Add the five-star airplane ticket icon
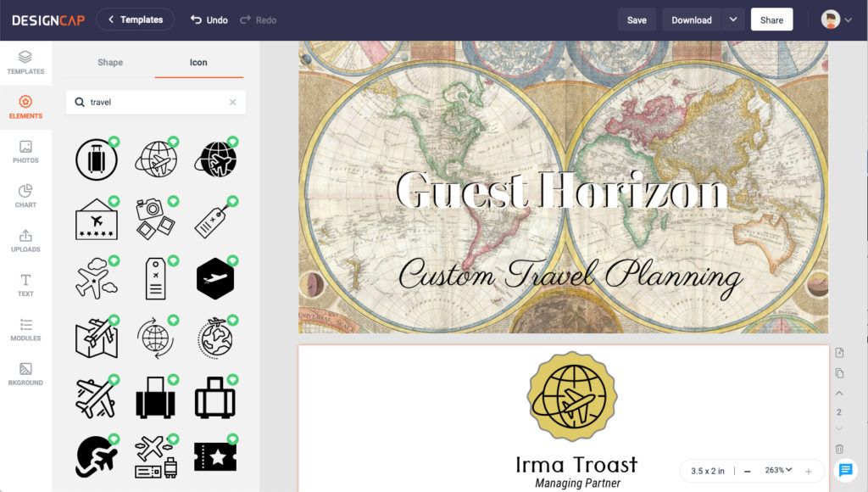 (97, 219)
